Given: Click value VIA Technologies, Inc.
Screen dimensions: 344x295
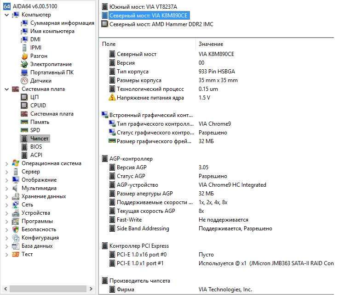Looking at the screenshot, I should click(x=225, y=289).
